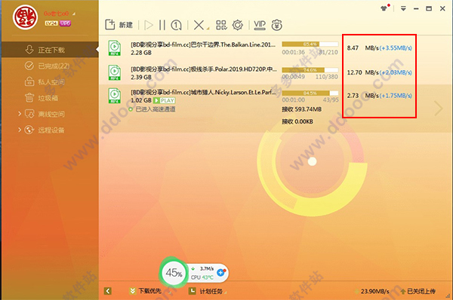Open settings gear icon in toolbar

point(238,25)
